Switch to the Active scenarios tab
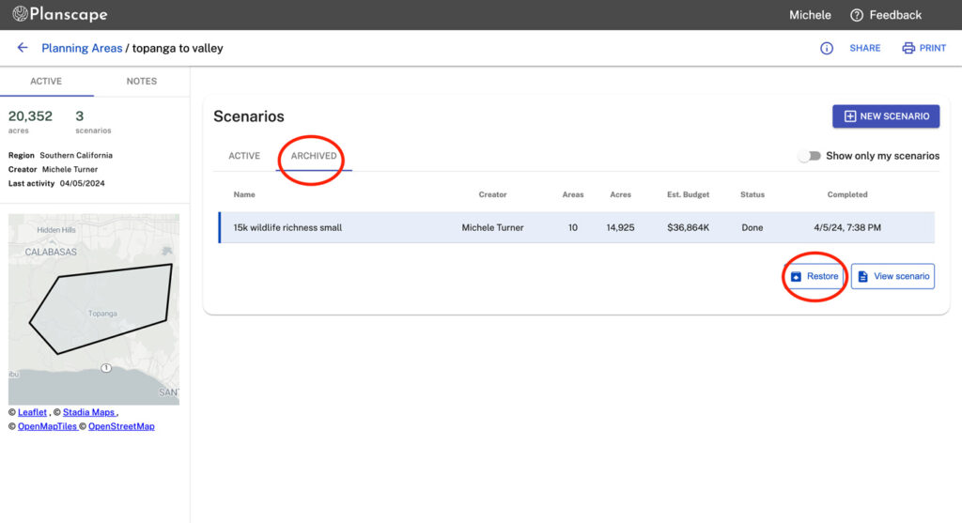The height and width of the screenshot is (523, 962). pyautogui.click(x=244, y=156)
